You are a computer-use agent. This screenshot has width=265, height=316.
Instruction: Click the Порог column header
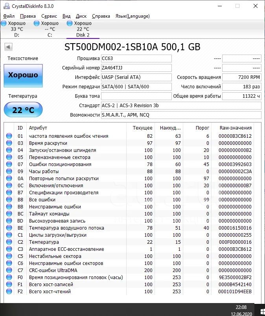click(x=197, y=128)
